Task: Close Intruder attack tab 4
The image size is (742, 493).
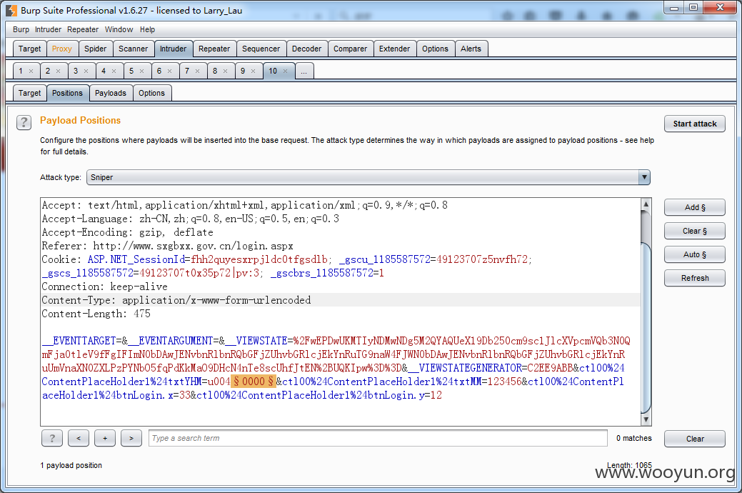Action: 114,71
